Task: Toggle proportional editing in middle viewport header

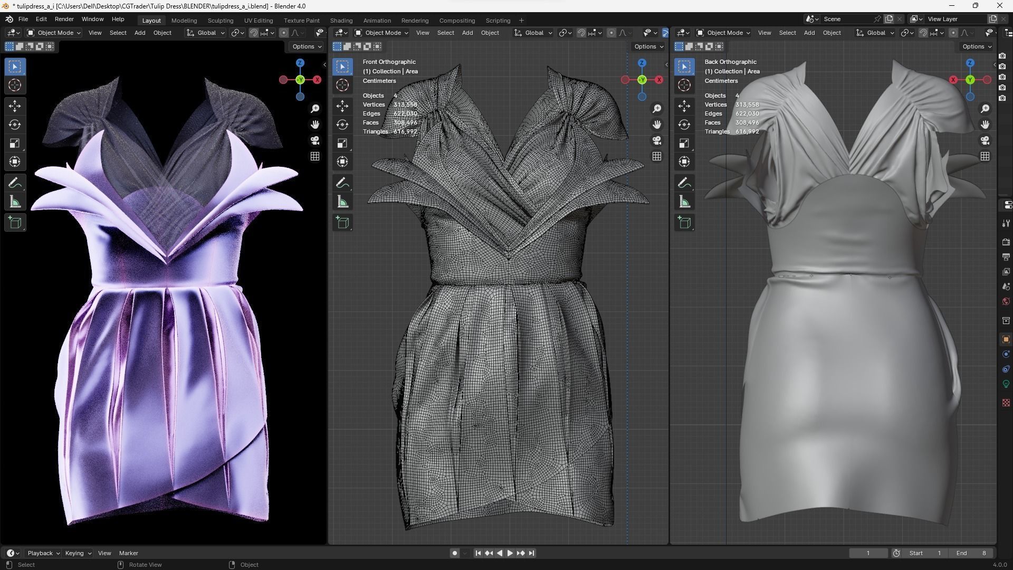Action: pyautogui.click(x=611, y=33)
